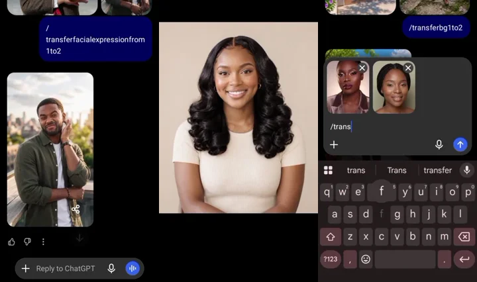Viewport: 477px width, 282px height.
Task: Share the generated man photo
Action: click(76, 209)
